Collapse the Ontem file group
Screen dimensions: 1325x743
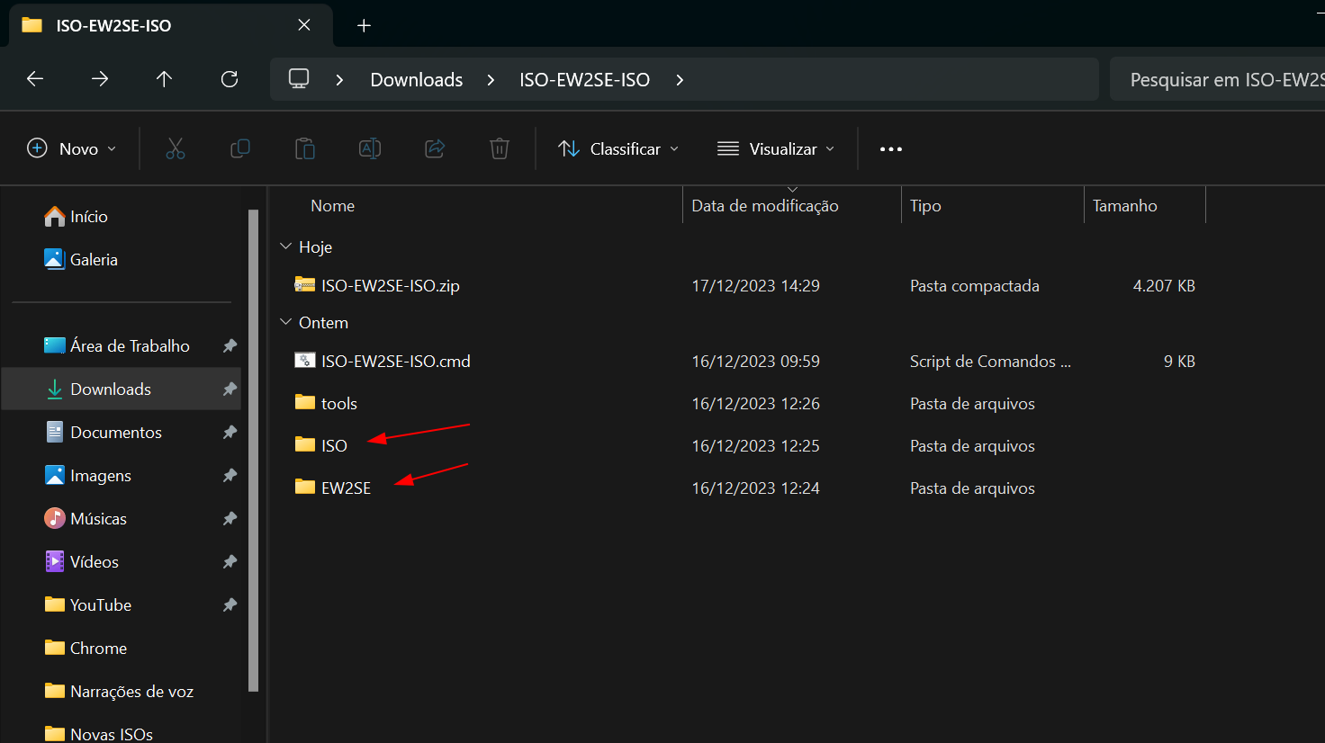point(285,322)
